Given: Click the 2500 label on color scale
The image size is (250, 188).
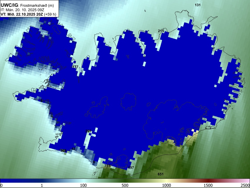Looking at the screenshot, I should (245, 185).
